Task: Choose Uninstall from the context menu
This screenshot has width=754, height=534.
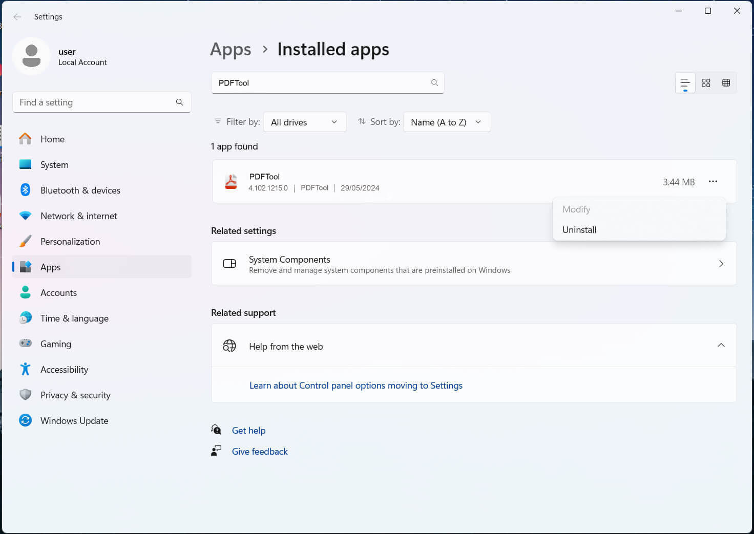Action: click(x=639, y=230)
